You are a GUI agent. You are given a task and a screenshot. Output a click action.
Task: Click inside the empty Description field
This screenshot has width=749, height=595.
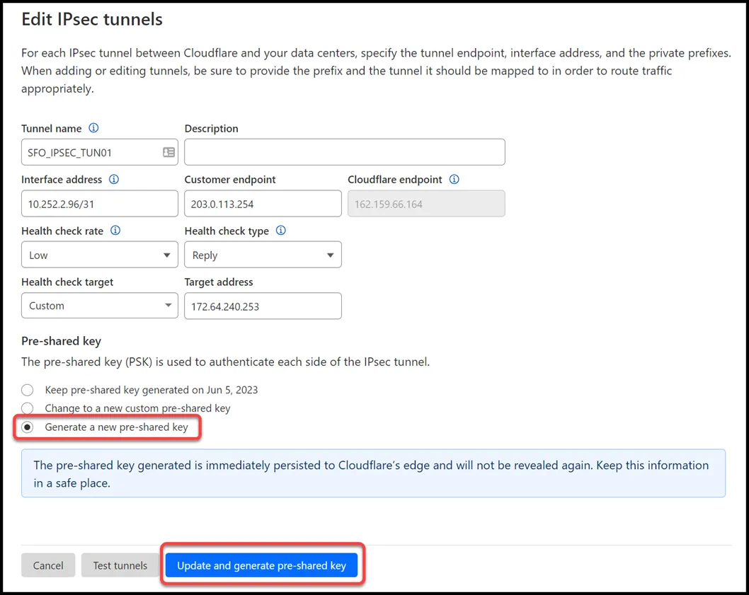[344, 151]
